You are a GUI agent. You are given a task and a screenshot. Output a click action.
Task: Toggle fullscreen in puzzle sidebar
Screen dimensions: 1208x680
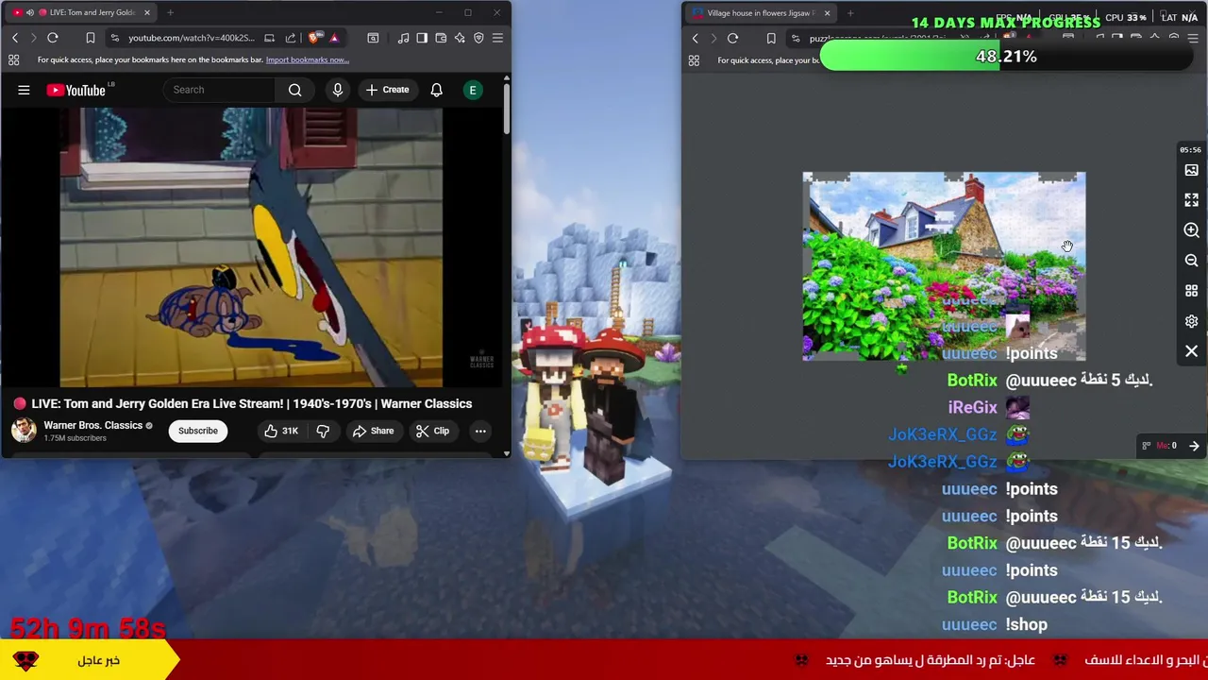[x=1191, y=200]
